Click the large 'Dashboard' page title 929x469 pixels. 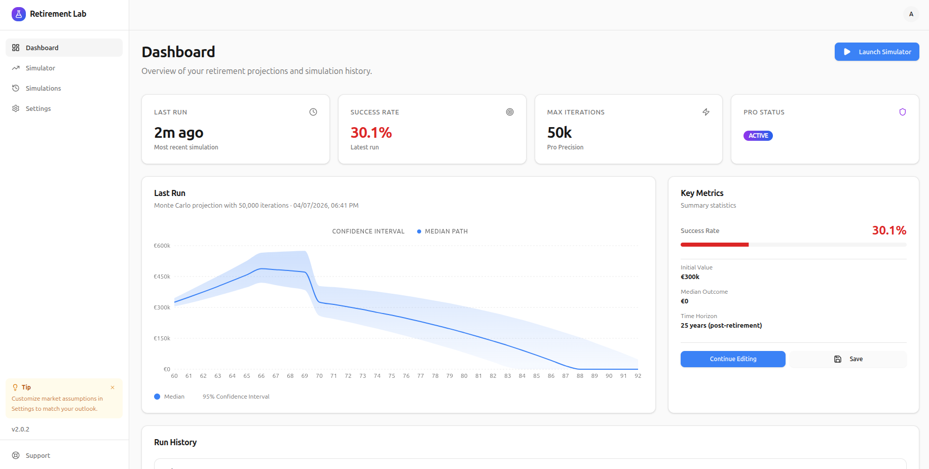tap(178, 52)
